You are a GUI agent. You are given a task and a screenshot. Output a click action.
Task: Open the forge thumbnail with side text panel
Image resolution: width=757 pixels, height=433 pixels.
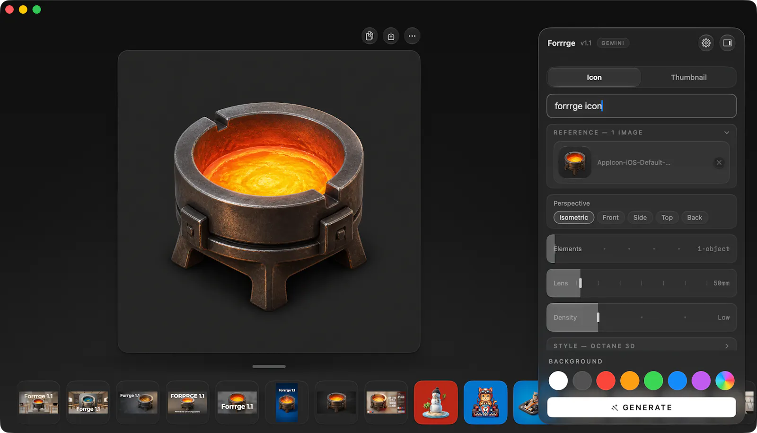(x=386, y=403)
